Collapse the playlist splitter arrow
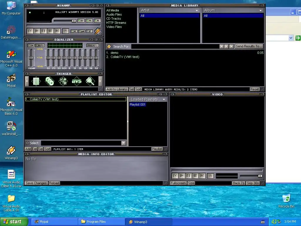This screenshot has width=301, height=226. [128, 121]
